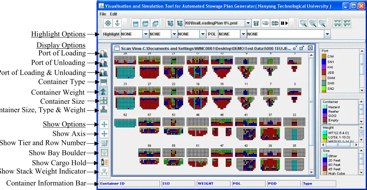Click the zoom in magnifier icon
The image size is (367, 190).
[x=313, y=23]
